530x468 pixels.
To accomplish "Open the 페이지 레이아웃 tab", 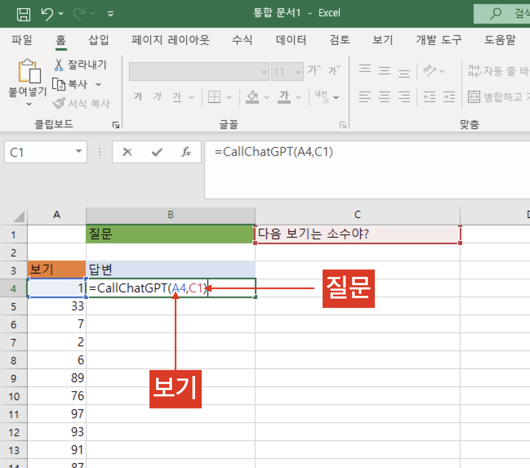I will (x=170, y=40).
